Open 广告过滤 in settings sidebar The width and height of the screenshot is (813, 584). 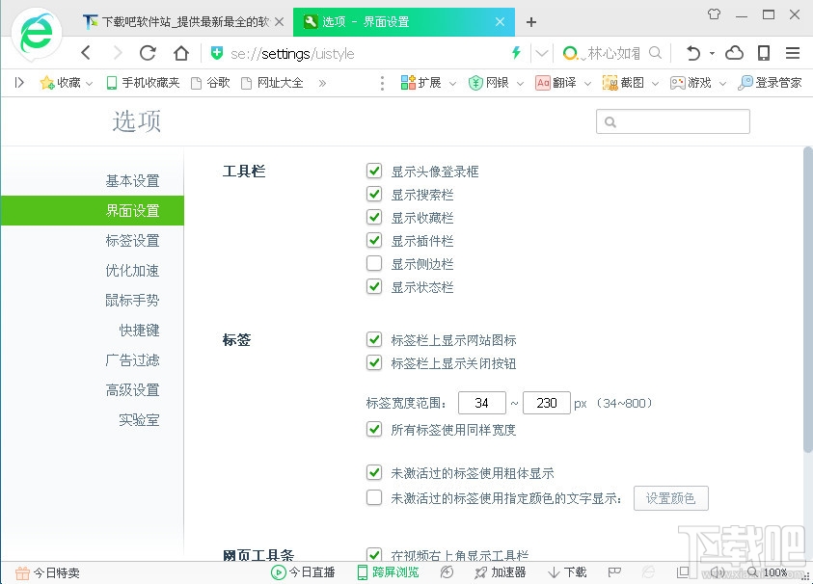tap(132, 360)
